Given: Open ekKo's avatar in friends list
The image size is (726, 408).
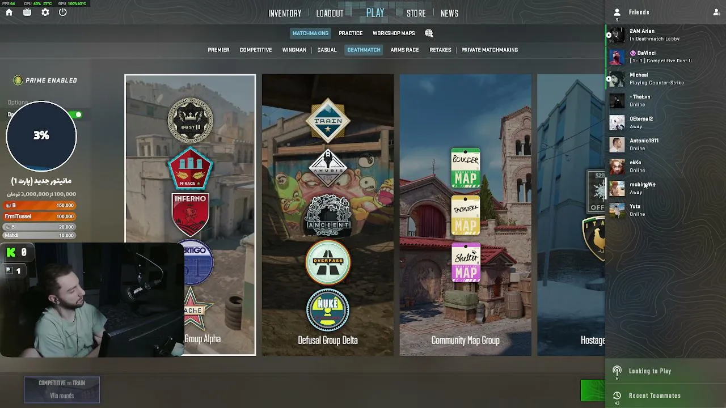Looking at the screenshot, I should (617, 167).
